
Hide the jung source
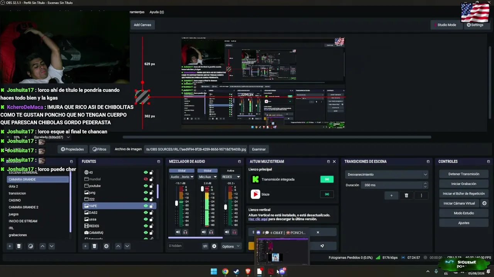[146, 192]
